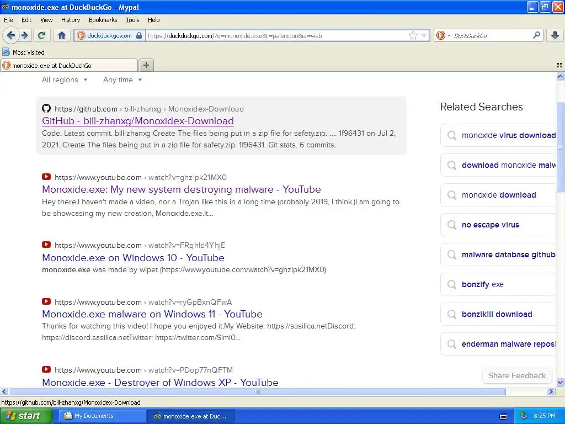The width and height of the screenshot is (565, 424).
Task: Open the Tools menu
Action: pos(132,20)
